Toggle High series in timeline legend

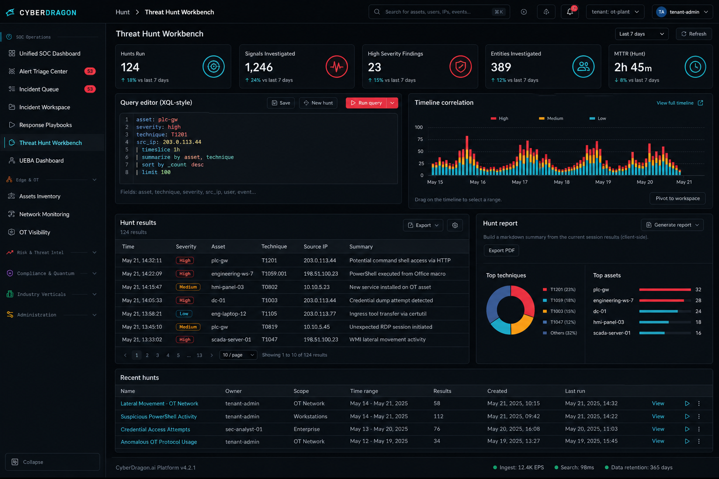499,118
